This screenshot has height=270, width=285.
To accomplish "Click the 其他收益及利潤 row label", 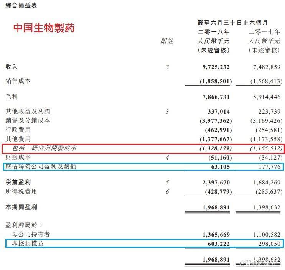I will tap(28, 111).
